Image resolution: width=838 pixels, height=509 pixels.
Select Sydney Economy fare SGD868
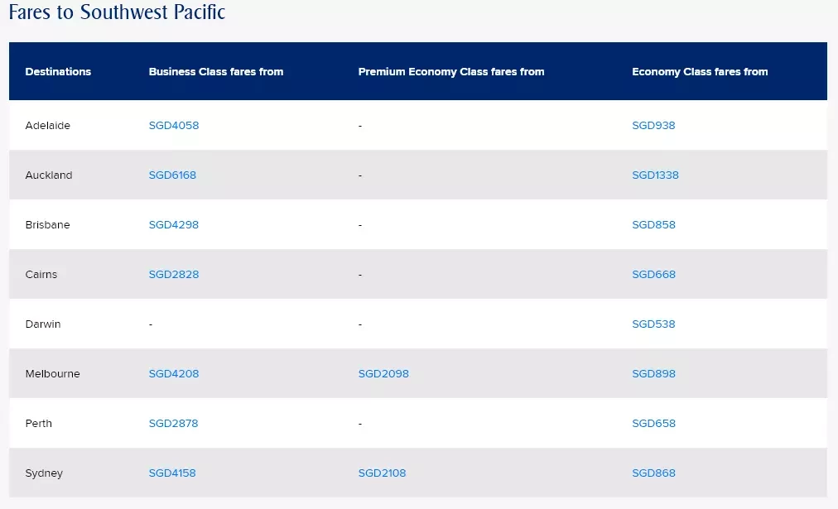[x=653, y=473]
